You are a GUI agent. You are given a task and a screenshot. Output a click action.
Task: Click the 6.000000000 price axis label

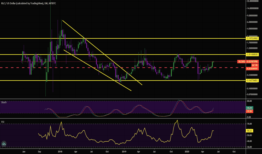pos(252,22)
